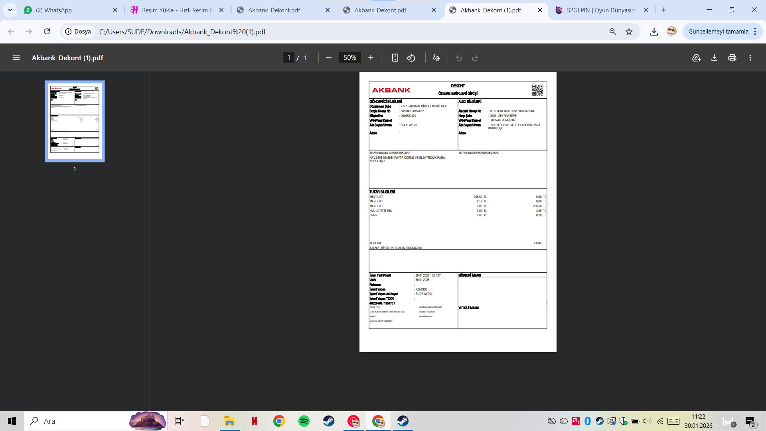Viewport: 766px width, 431px height.
Task: Open first Steam icon on taskbar
Action: (329, 421)
